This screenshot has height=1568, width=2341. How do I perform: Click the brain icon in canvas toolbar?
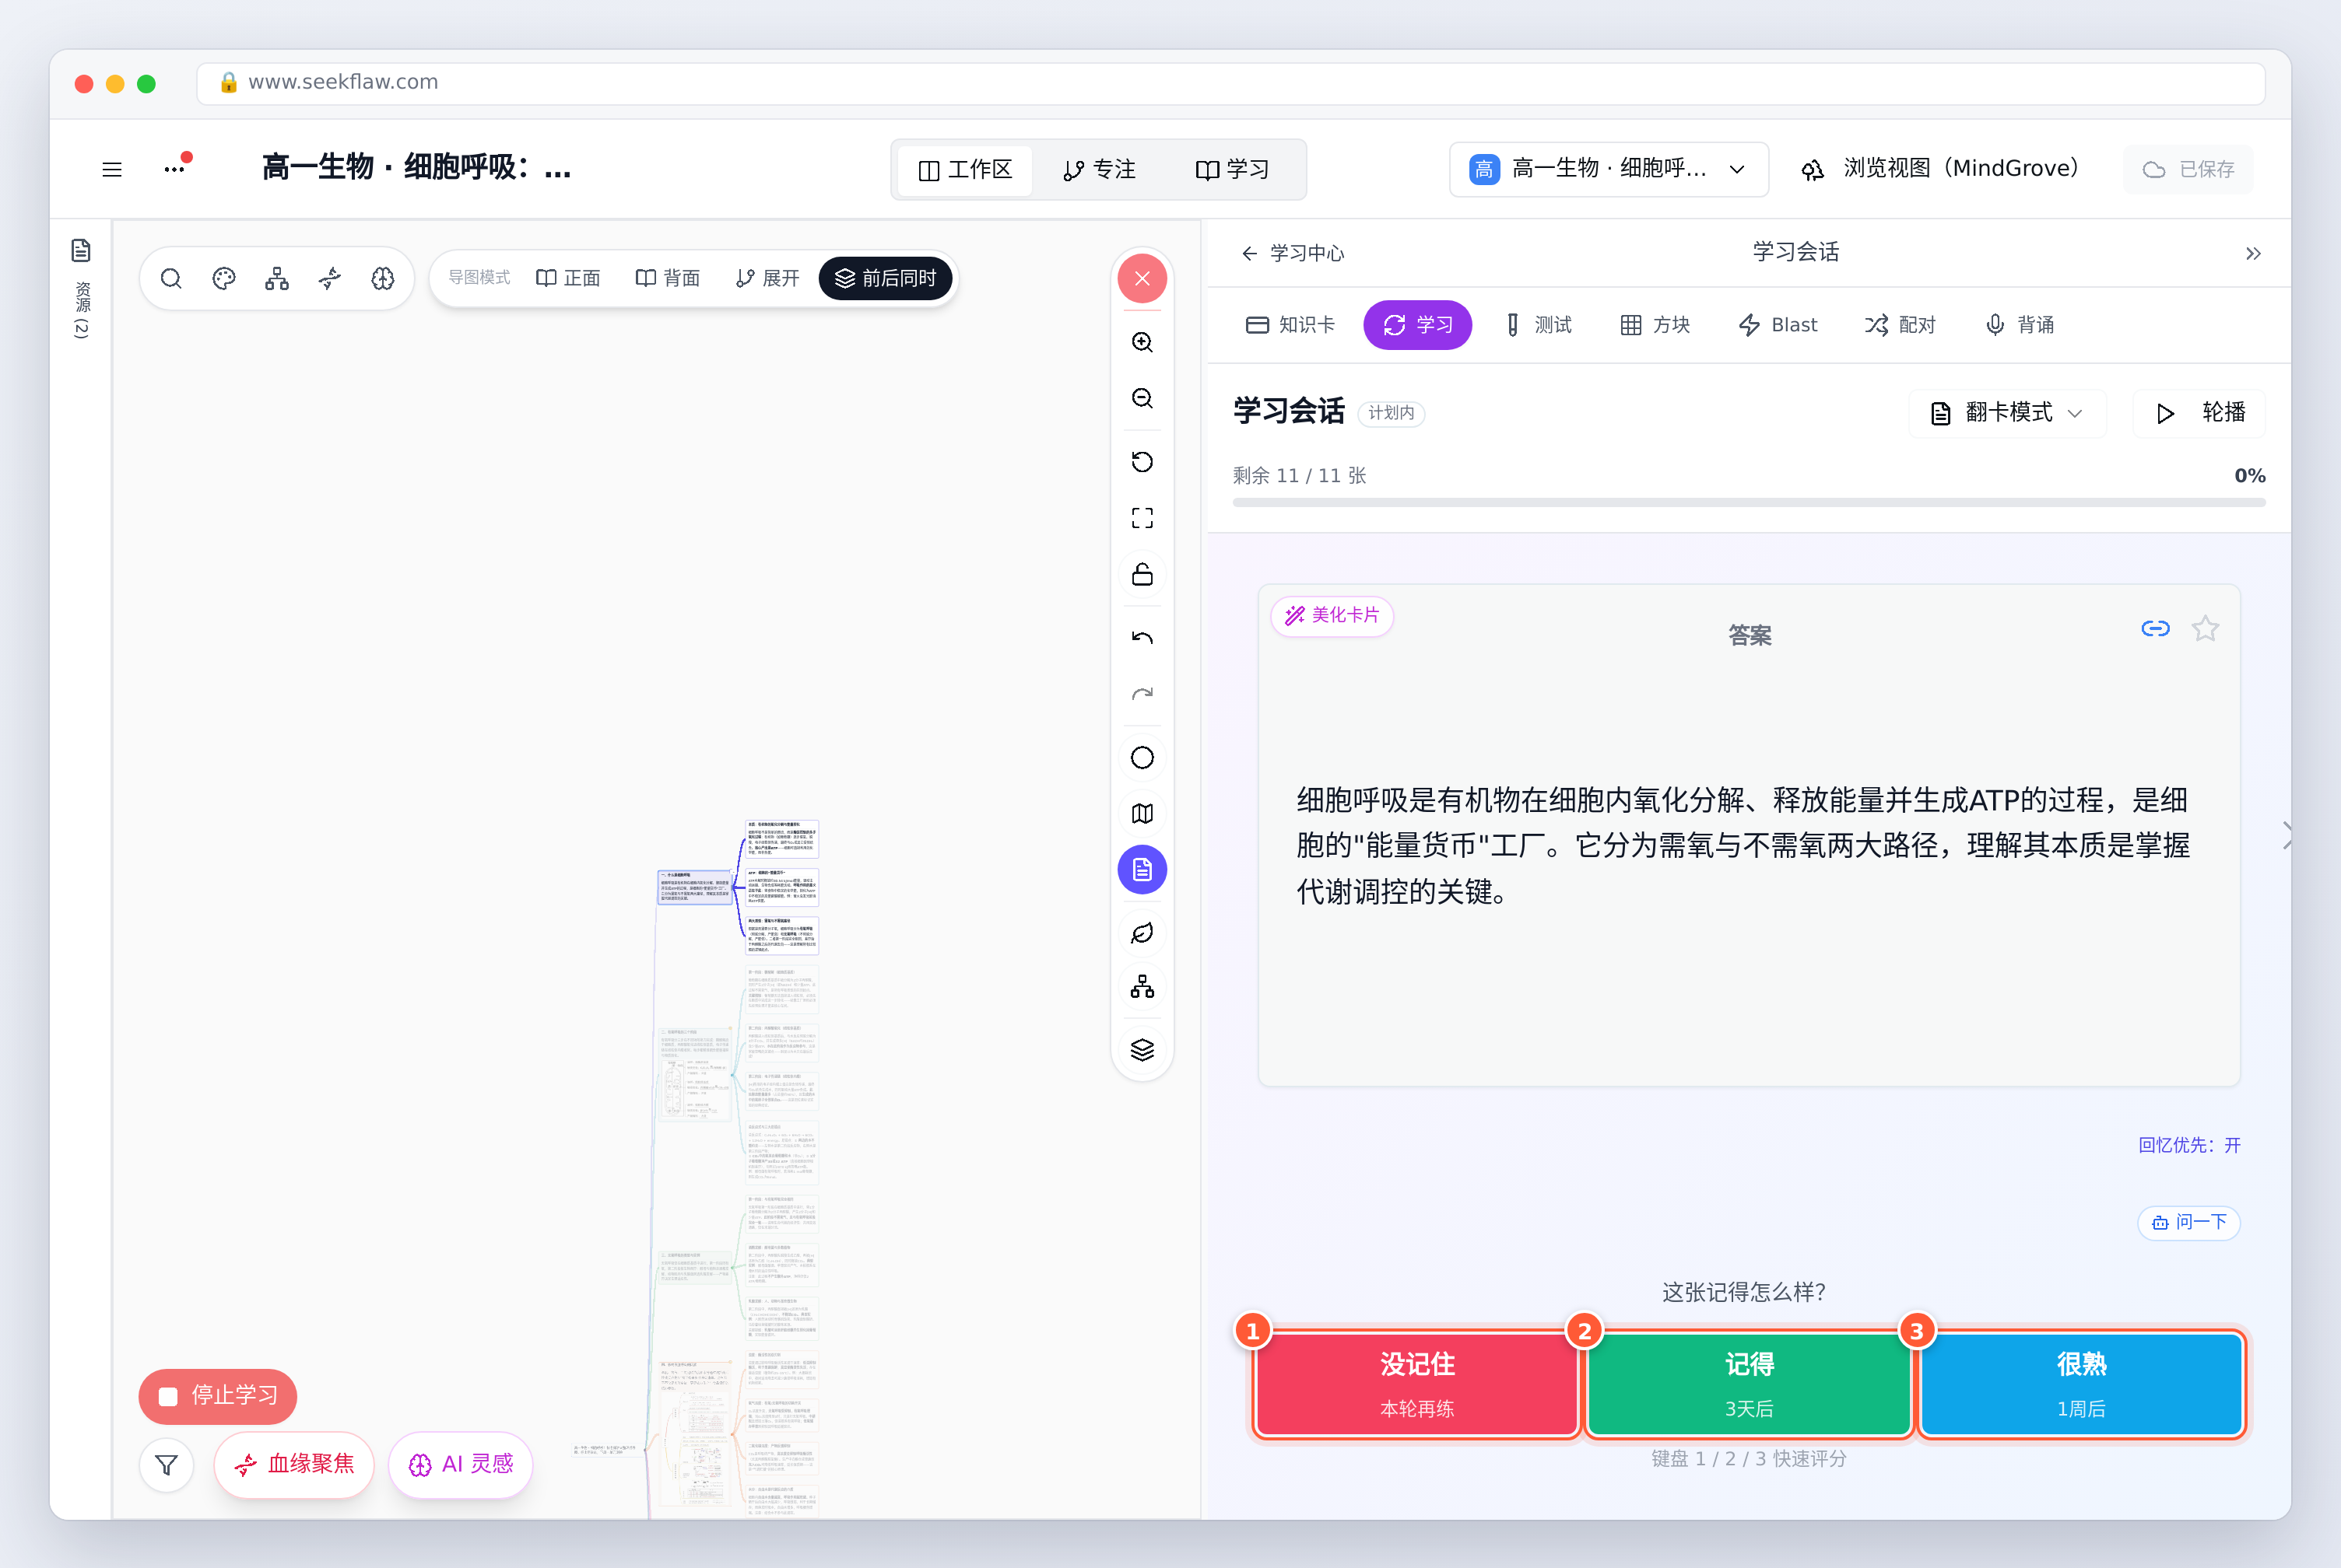(383, 278)
